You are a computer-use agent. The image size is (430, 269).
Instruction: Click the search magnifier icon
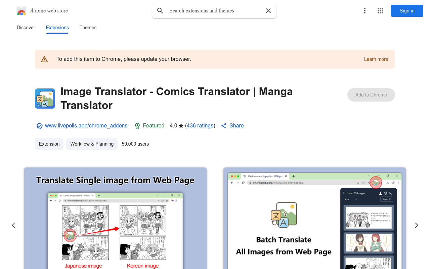tap(160, 11)
